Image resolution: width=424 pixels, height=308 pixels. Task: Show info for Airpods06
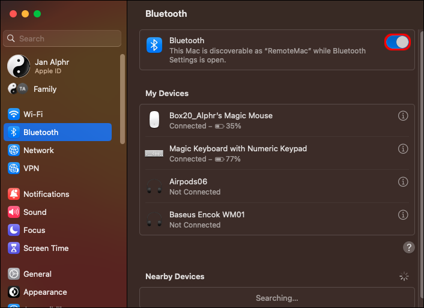click(x=403, y=182)
